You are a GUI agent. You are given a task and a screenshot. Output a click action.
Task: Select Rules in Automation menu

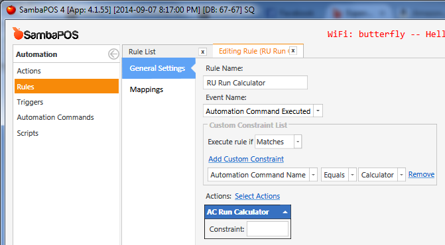(66, 86)
